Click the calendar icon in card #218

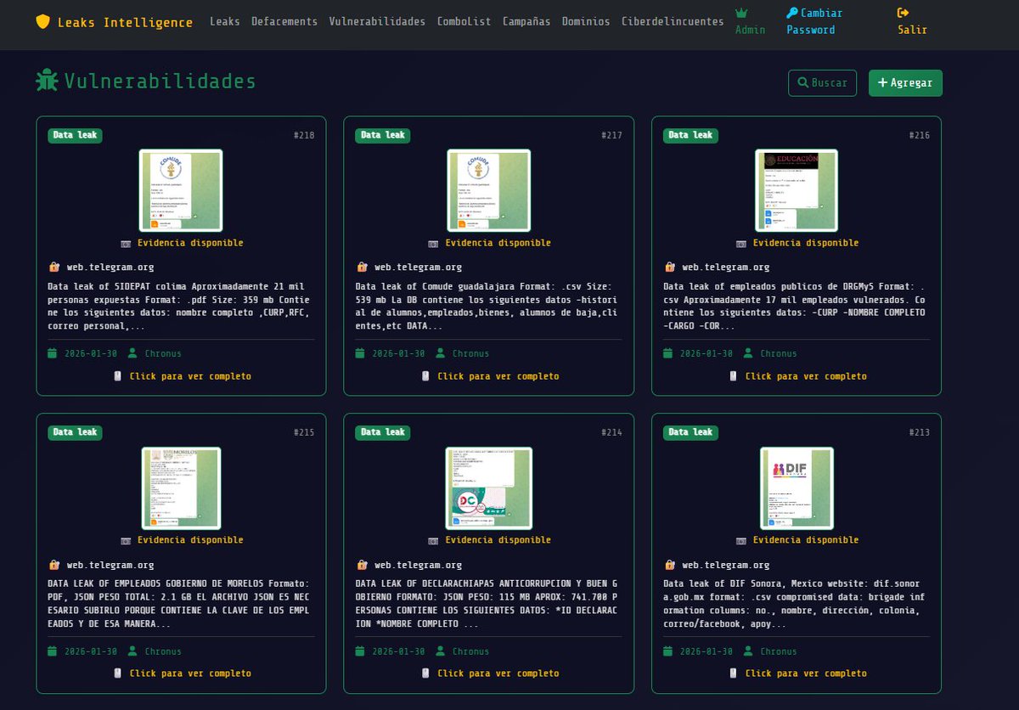(x=53, y=353)
